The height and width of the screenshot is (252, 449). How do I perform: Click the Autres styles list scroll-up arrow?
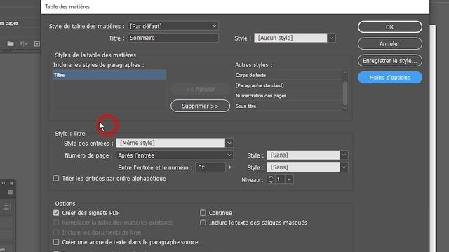pyautogui.click(x=345, y=73)
